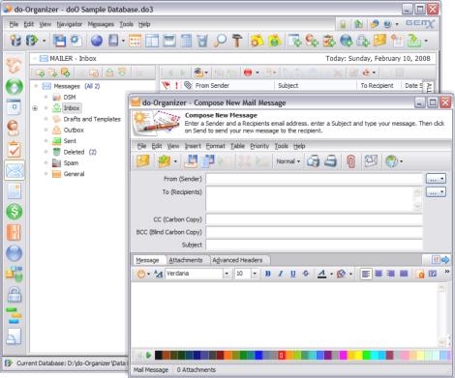Viewport: 455px width, 378px height.
Task: Align message text right
Action: [391, 274]
